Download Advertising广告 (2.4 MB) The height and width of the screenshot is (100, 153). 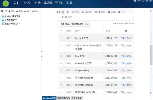coord(126,63)
